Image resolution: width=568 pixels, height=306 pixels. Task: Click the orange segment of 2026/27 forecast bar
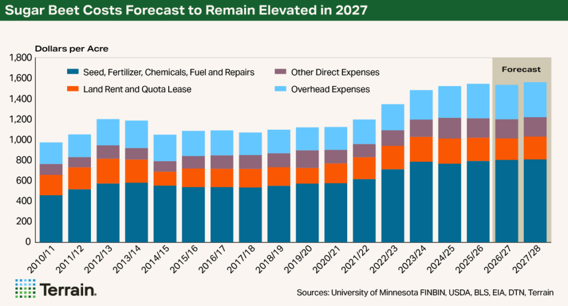pyautogui.click(x=507, y=149)
